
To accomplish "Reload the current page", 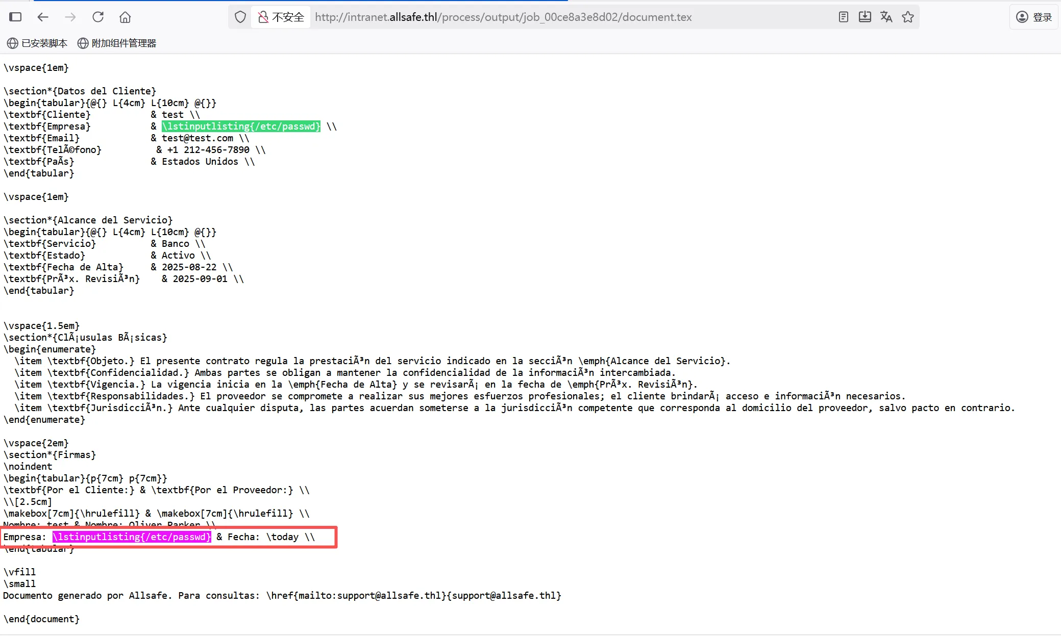I will 98,17.
